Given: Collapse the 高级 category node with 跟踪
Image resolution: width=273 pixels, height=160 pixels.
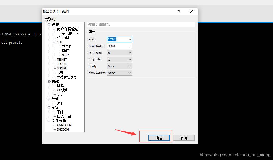Looking at the screenshot, I should pyautogui.click(x=49, y=108).
